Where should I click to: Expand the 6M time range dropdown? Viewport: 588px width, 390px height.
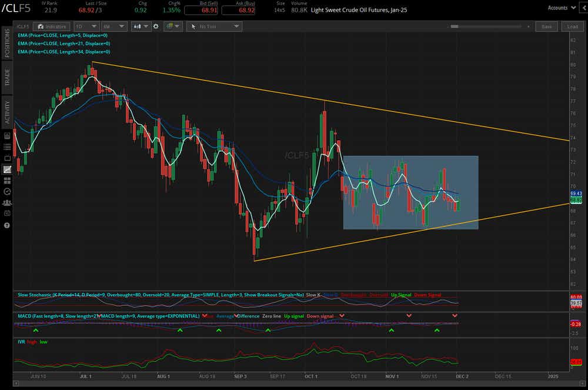(113, 26)
